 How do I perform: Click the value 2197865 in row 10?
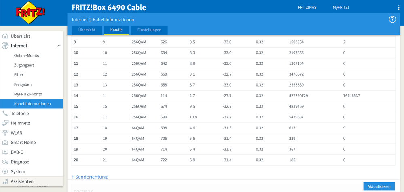pos(296,53)
